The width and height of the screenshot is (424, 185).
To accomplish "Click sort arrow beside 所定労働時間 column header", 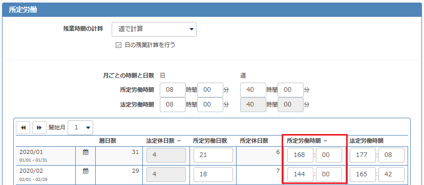I will click(x=325, y=141).
